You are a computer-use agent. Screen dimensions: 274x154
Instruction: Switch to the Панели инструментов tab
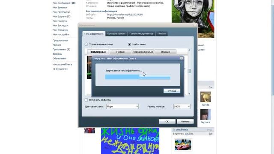pos(141,34)
